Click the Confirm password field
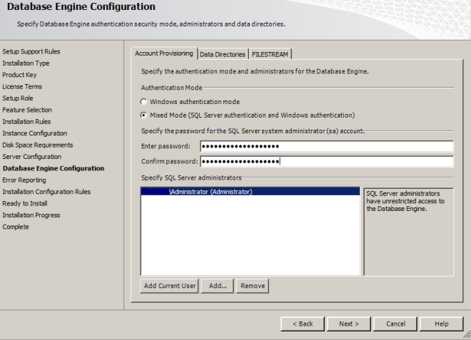 pyautogui.click(x=327, y=162)
